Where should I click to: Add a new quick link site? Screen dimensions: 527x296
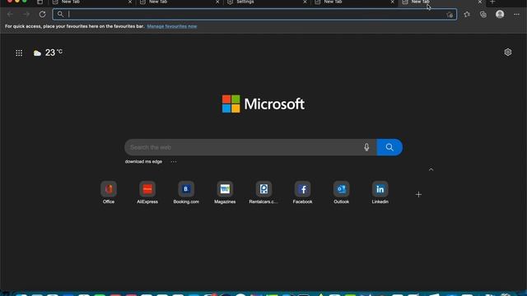pyautogui.click(x=418, y=194)
